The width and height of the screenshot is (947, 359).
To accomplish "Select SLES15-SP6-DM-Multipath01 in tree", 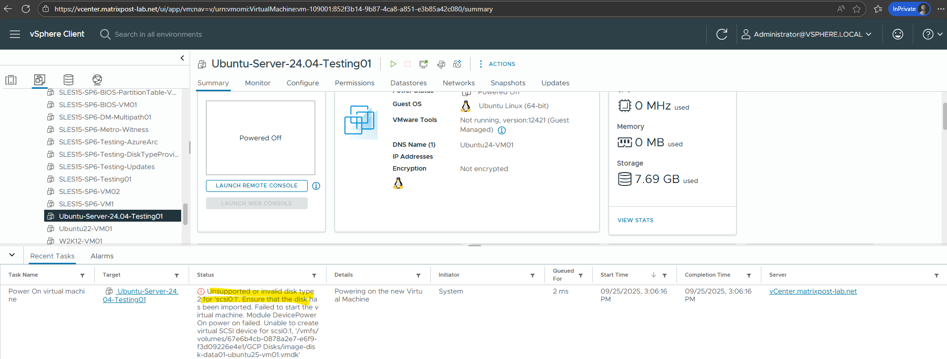I will click(x=105, y=117).
